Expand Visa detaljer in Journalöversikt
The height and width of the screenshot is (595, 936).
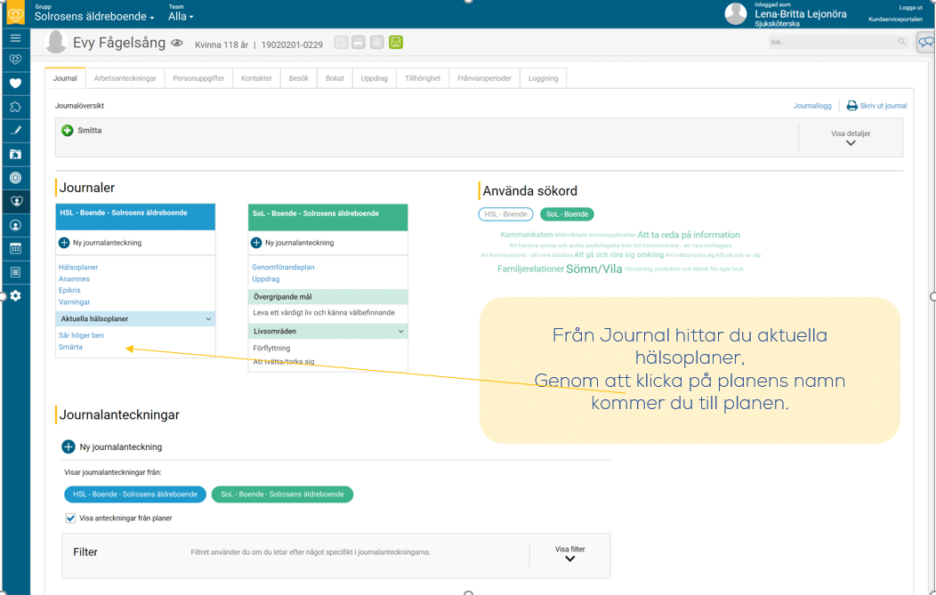click(851, 138)
